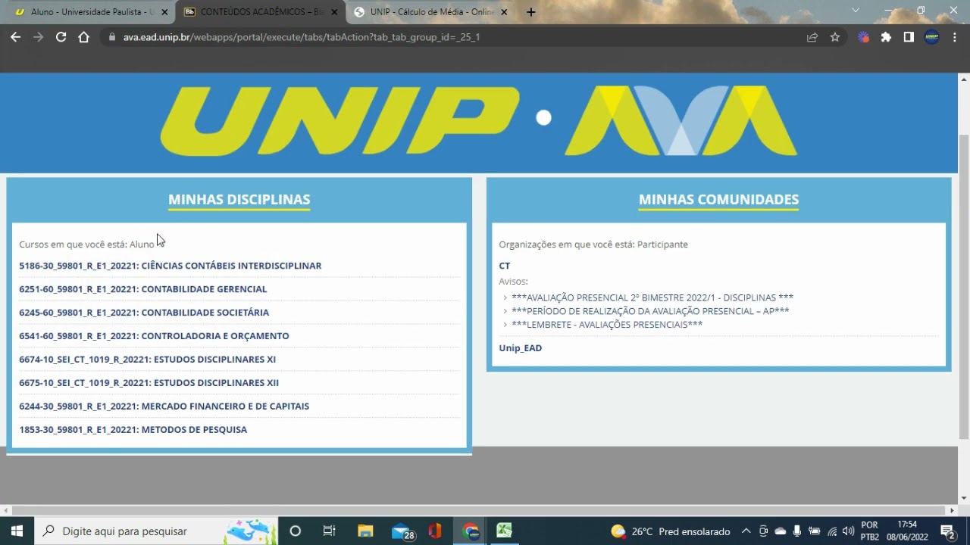Open Lembrete - Avaliações Presenciais announcement
Image resolution: width=970 pixels, height=545 pixels.
[607, 325]
